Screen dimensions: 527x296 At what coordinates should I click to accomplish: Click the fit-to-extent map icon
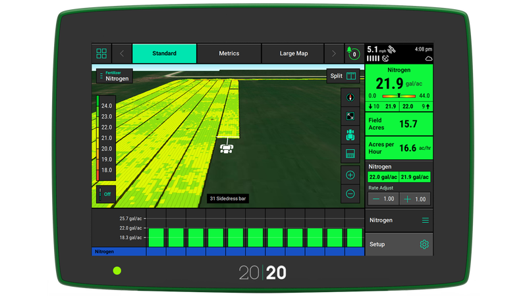[350, 116]
